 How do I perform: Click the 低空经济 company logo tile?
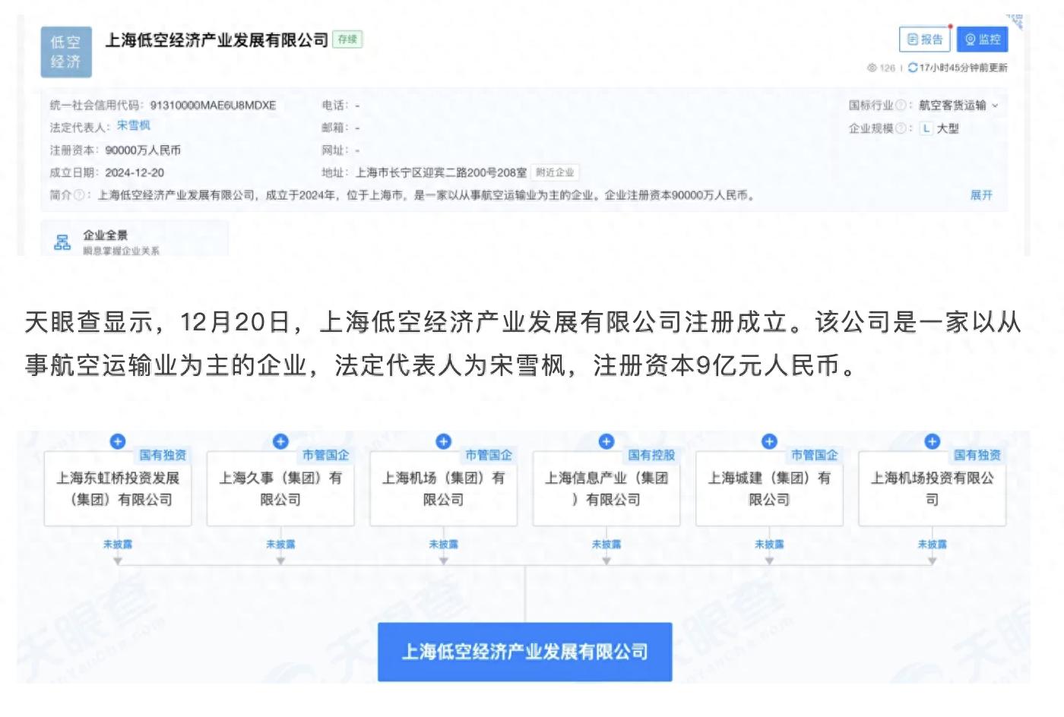(66, 52)
